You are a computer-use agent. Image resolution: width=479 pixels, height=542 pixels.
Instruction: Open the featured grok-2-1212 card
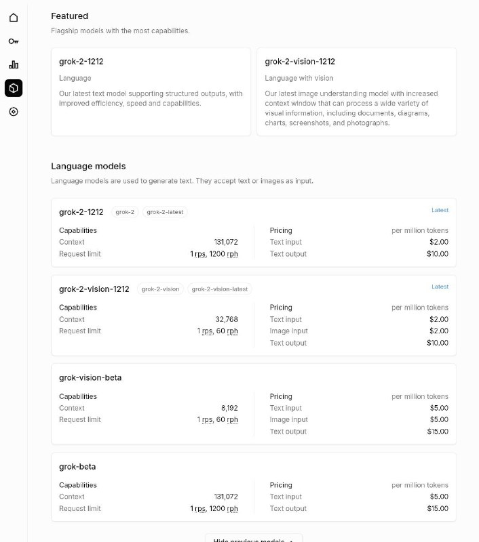(x=151, y=91)
